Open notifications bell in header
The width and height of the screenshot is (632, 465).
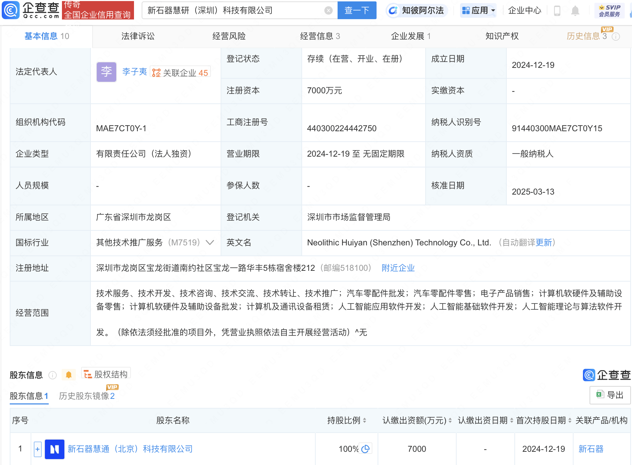tap(575, 11)
